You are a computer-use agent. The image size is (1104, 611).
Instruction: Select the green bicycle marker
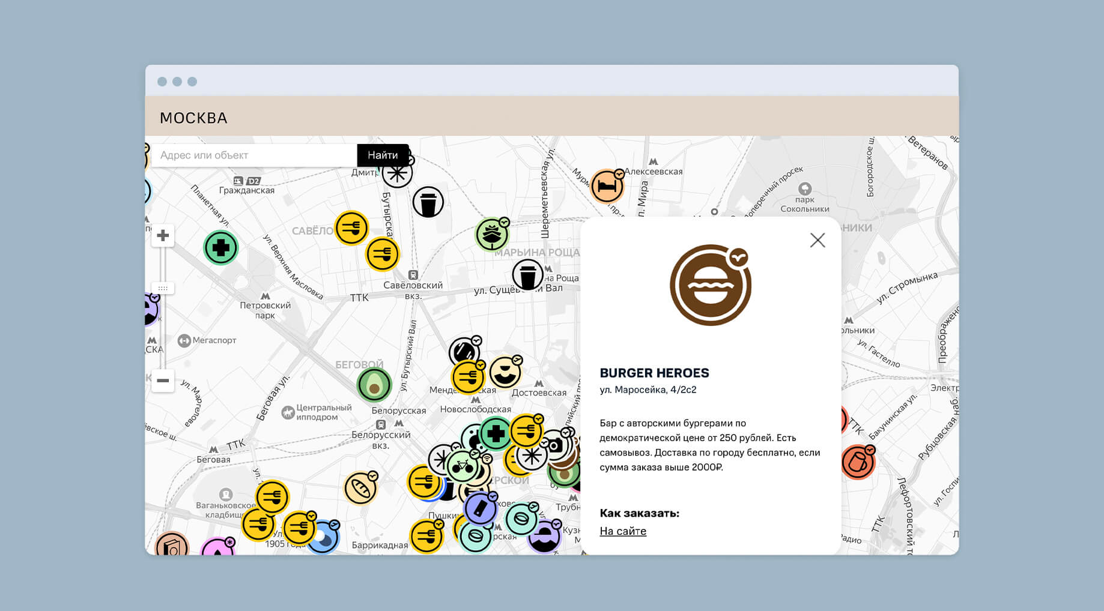tap(462, 466)
